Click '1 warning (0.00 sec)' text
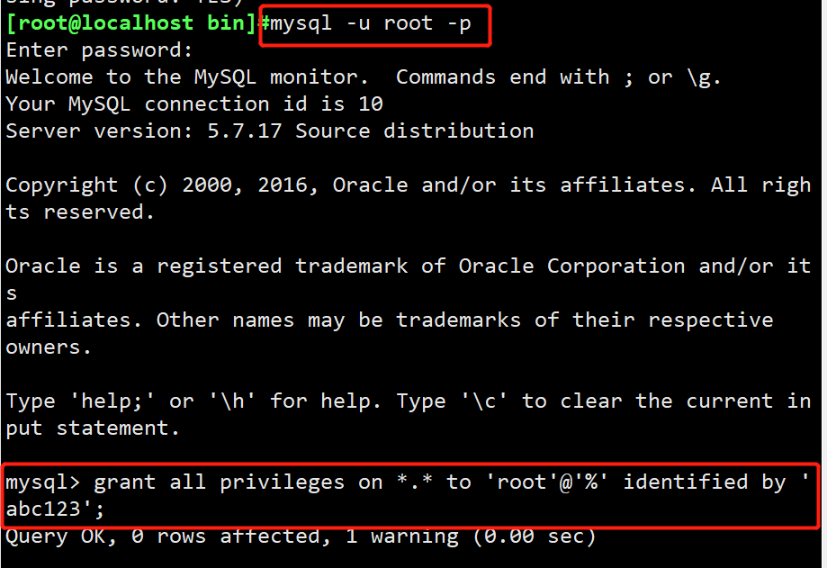Screen dimensions: 827x568 [x=471, y=536]
